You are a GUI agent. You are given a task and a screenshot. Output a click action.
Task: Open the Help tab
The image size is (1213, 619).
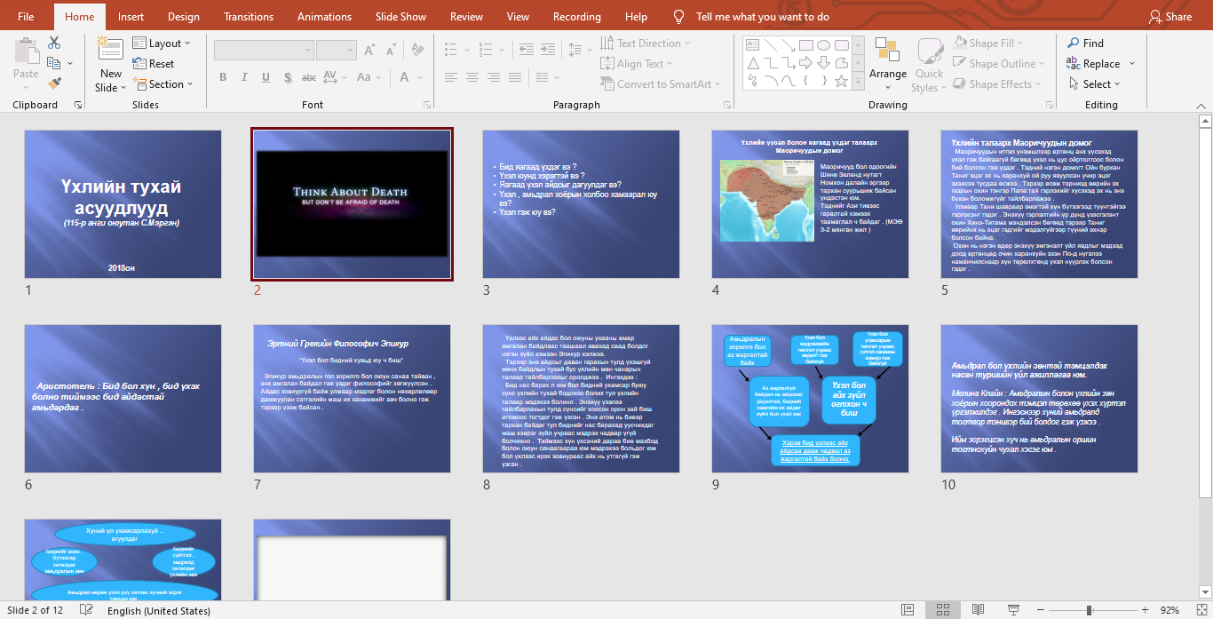[636, 16]
